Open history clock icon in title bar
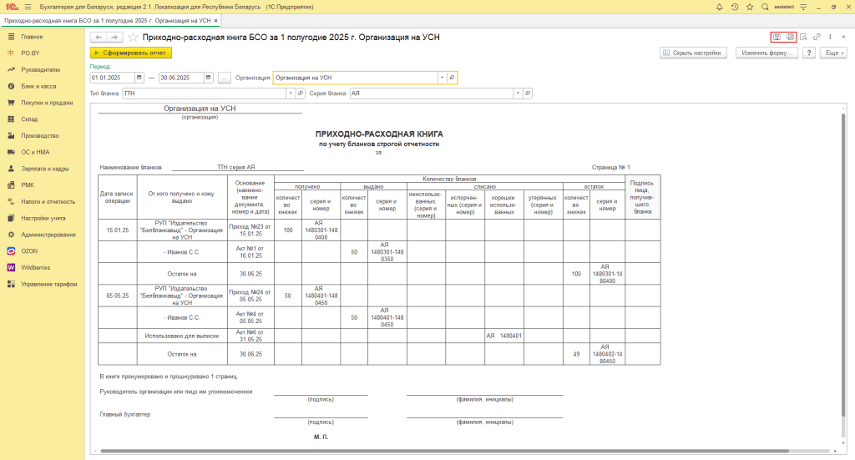Viewport: 855px width, 460px height. [735, 7]
